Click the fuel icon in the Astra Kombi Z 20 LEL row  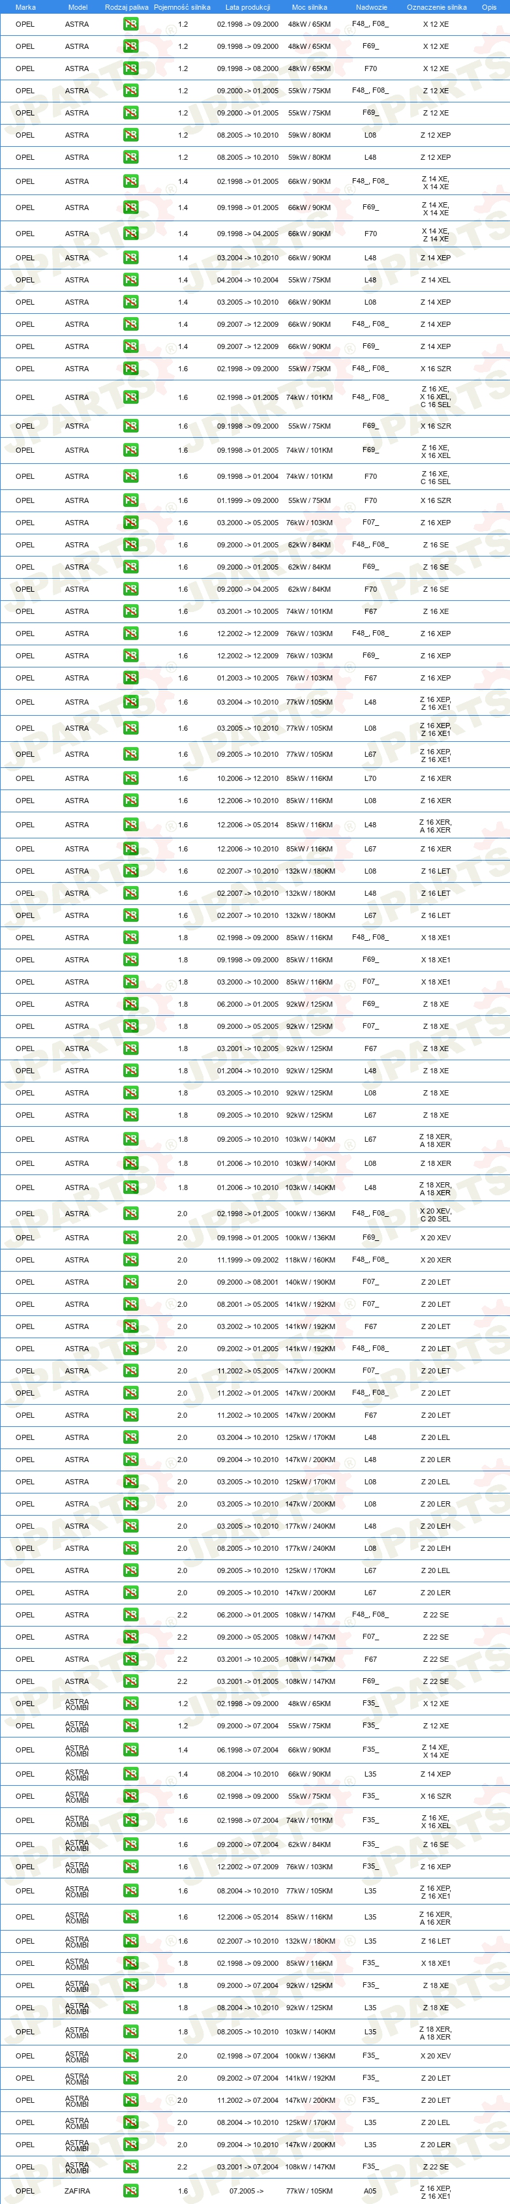coord(131,2122)
